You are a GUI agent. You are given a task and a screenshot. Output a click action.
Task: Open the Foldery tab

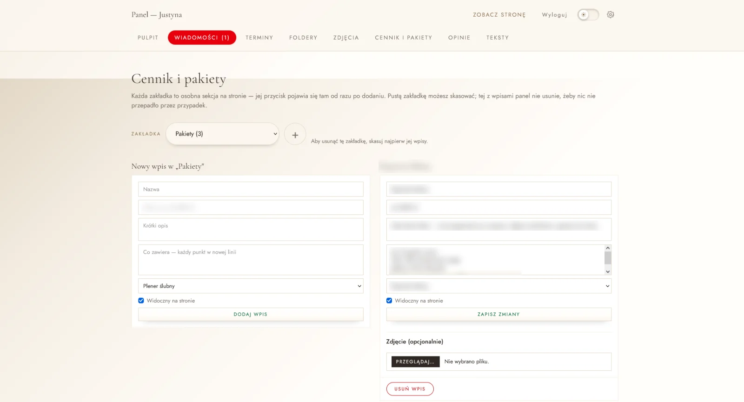click(x=303, y=38)
